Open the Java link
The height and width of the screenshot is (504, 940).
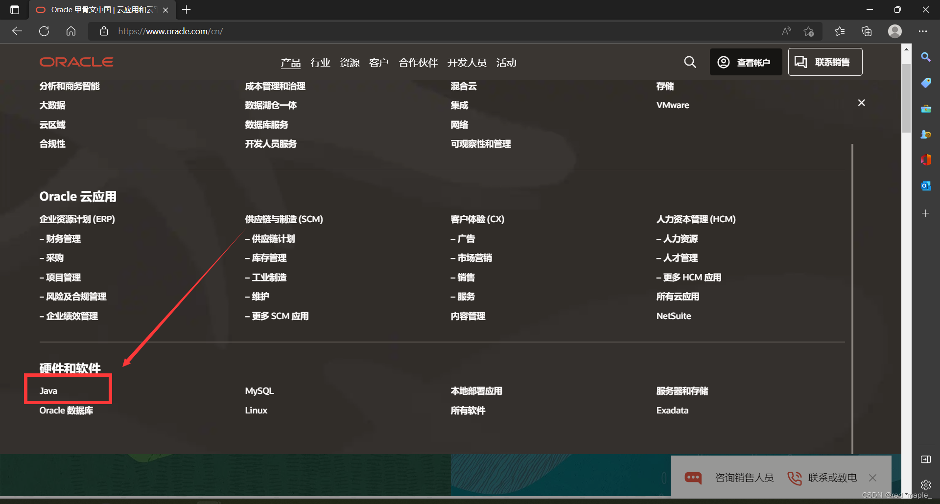click(48, 391)
